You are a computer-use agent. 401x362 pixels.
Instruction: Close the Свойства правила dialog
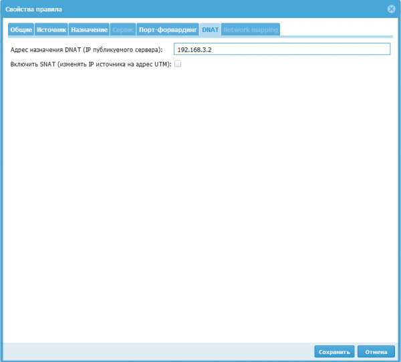(x=391, y=9)
